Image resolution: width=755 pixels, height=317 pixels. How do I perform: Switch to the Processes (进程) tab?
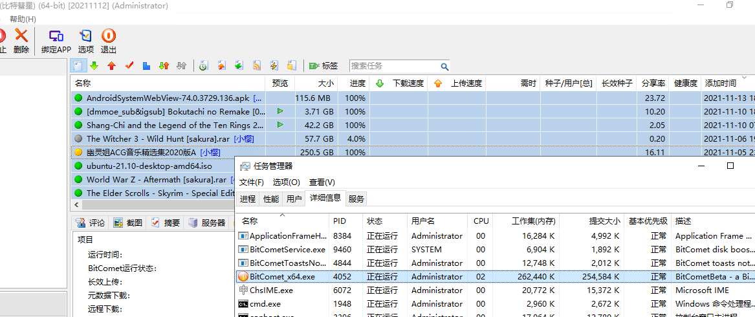[248, 199]
